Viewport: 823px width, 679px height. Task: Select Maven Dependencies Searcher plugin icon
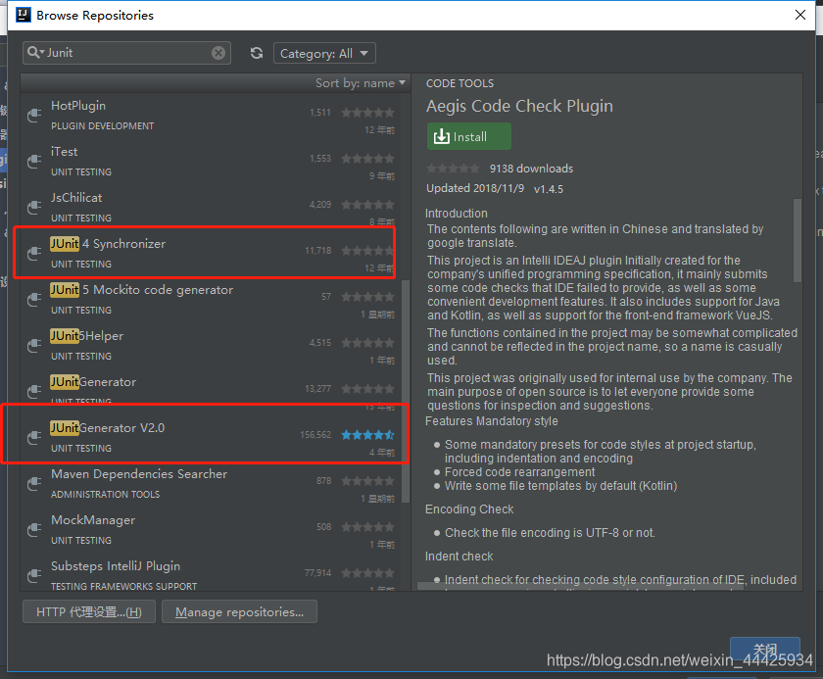click(x=34, y=484)
